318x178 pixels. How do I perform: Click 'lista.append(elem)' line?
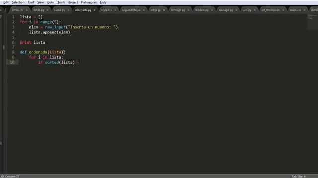(49, 32)
